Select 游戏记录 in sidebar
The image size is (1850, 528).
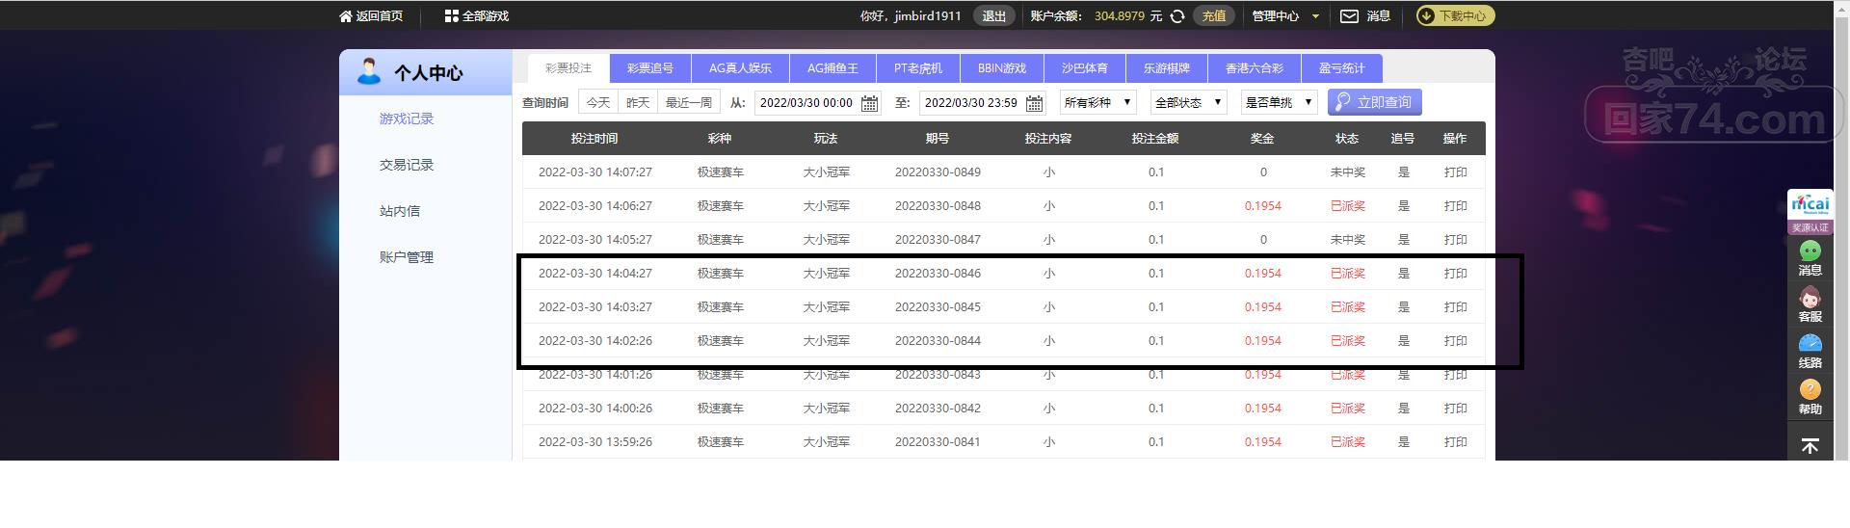(x=407, y=119)
